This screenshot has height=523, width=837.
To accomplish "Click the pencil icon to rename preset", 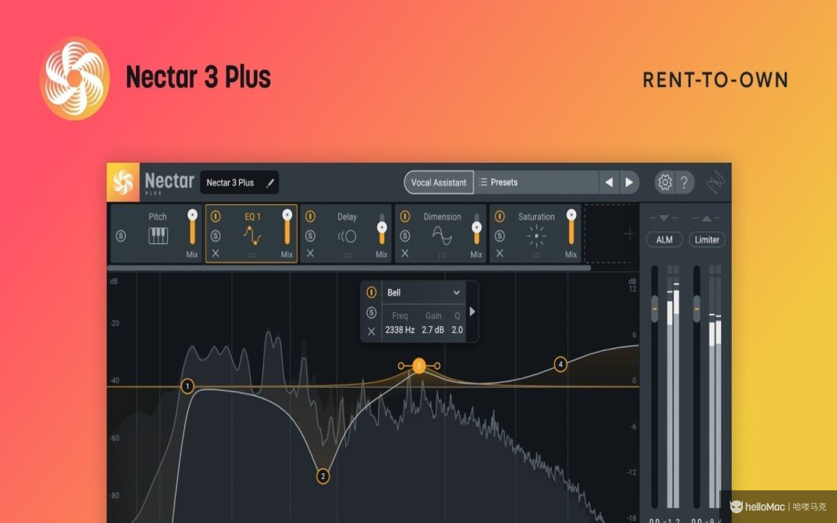I will [x=270, y=183].
